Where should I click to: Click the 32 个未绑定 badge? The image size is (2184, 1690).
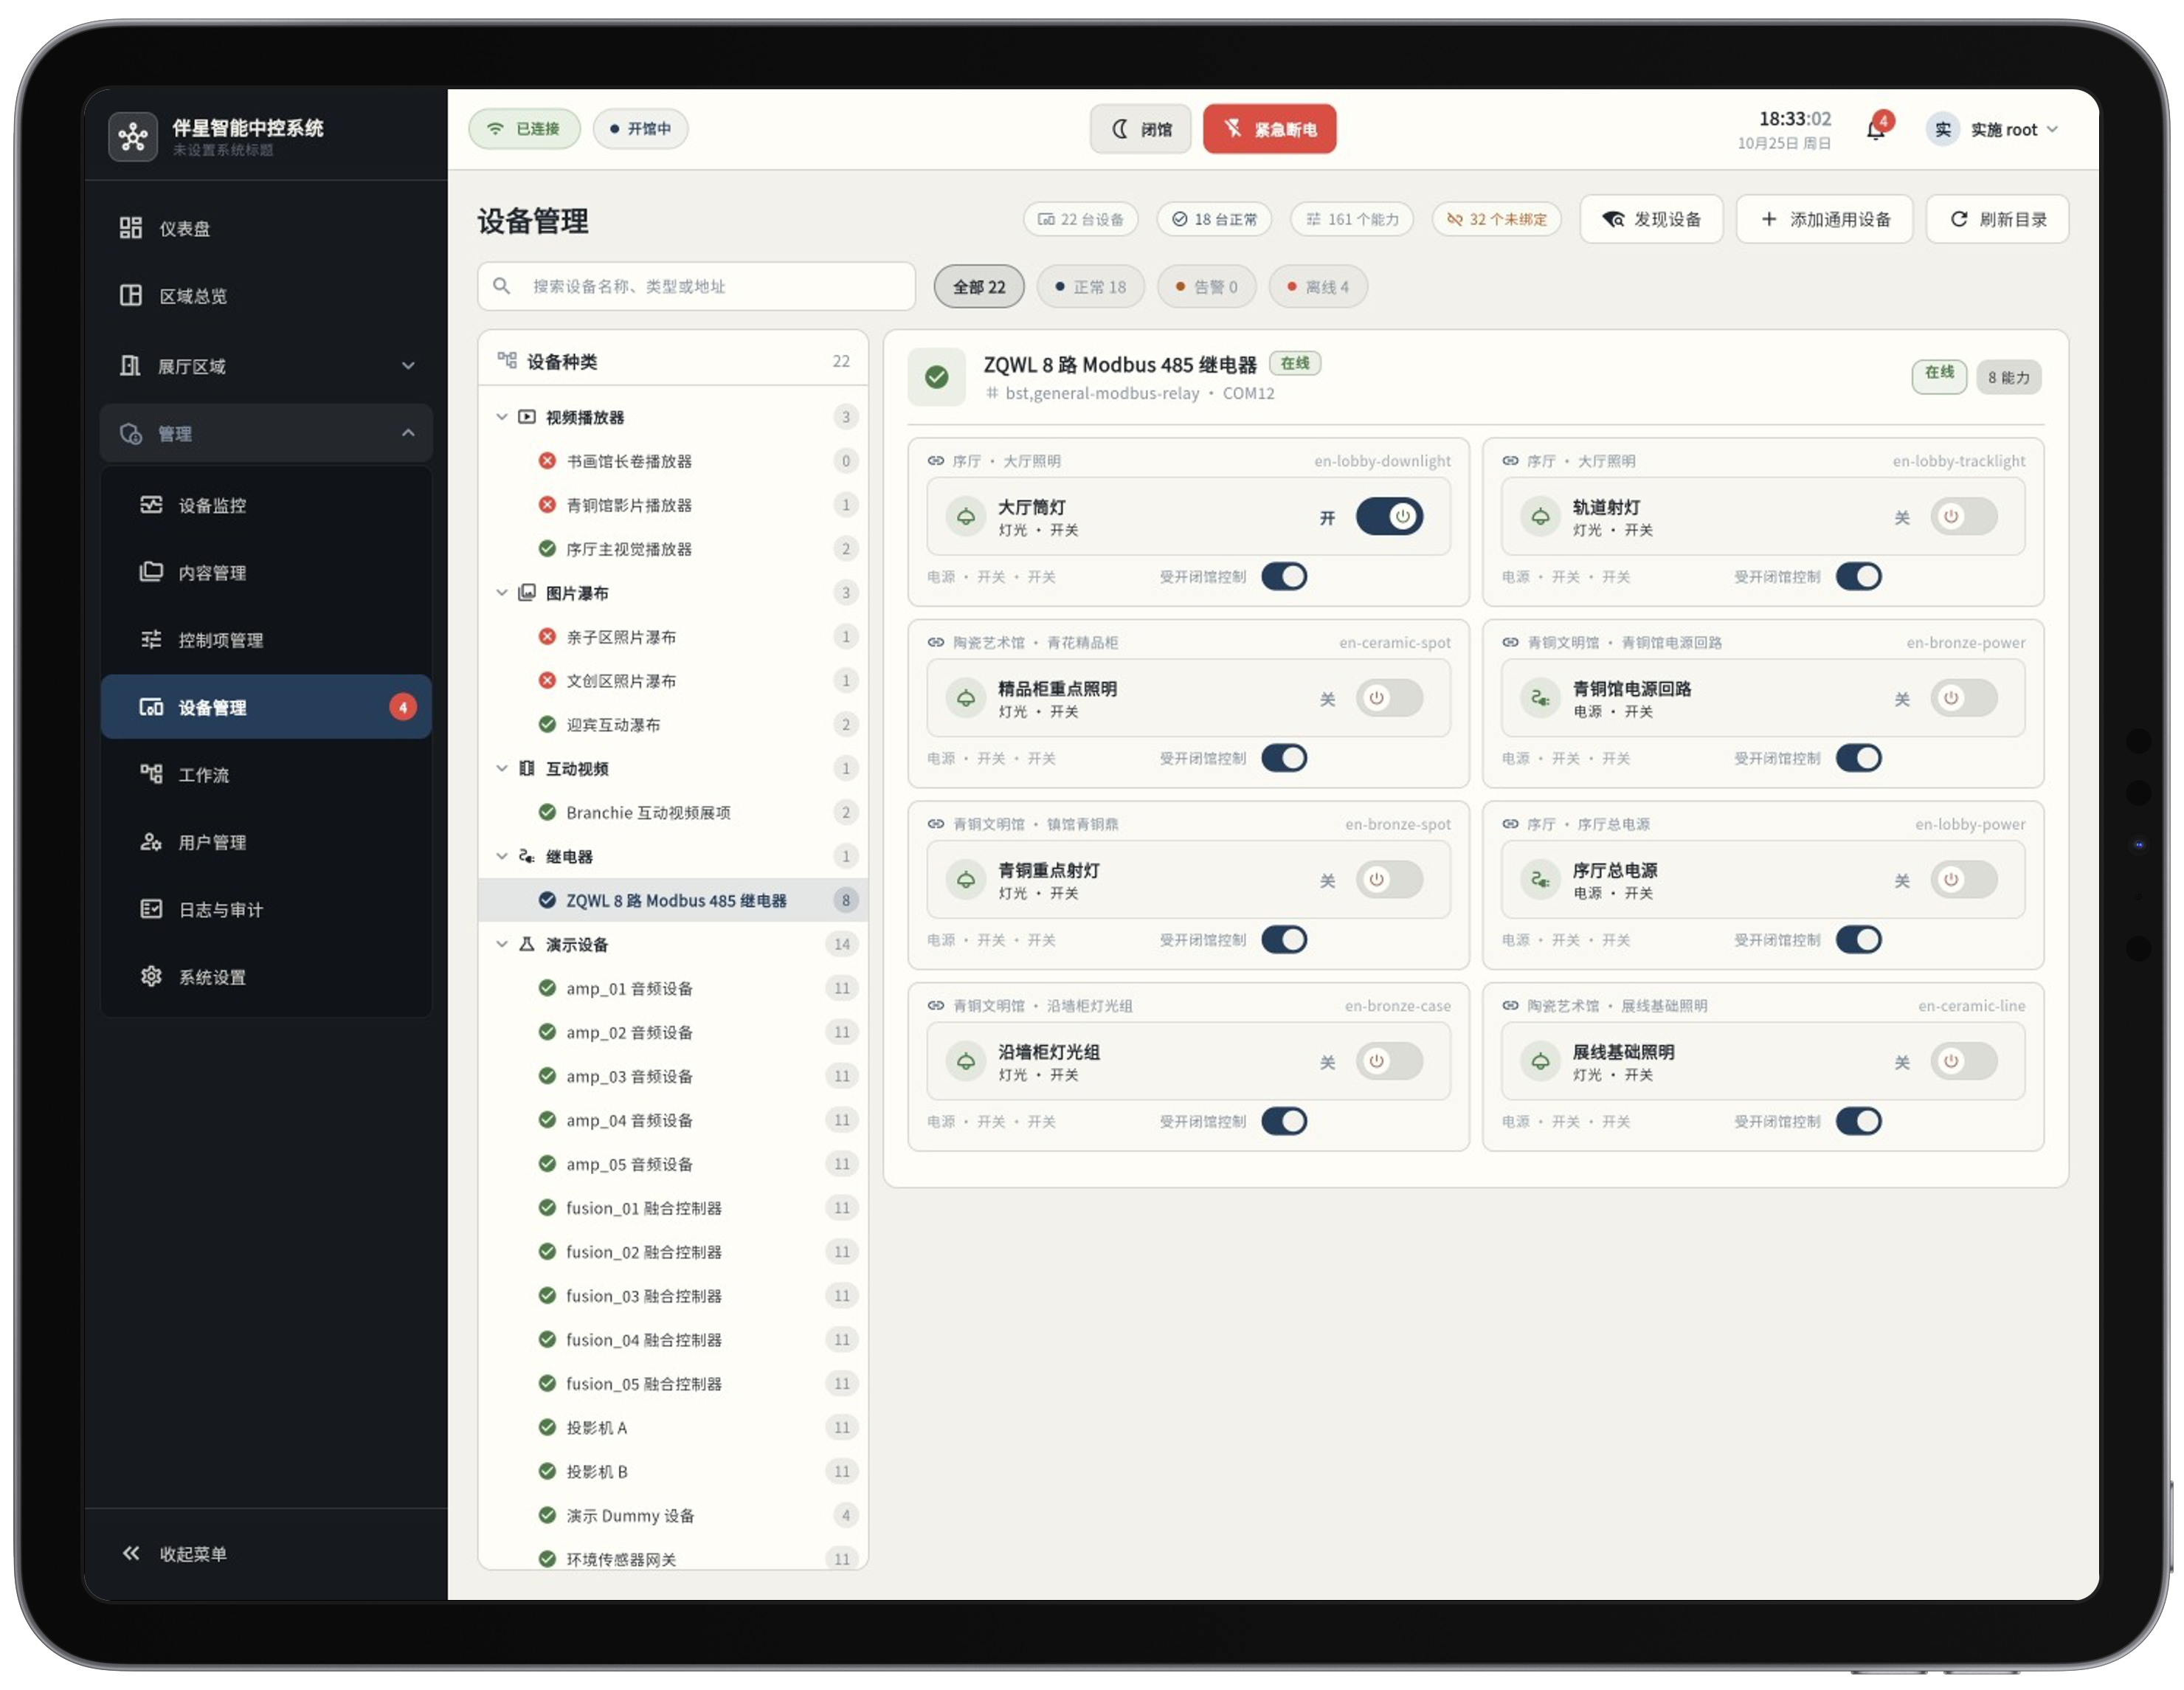tap(1497, 219)
